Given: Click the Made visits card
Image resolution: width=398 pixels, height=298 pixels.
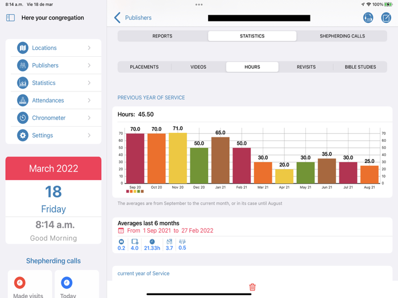Looking at the screenshot, I should (30, 284).
